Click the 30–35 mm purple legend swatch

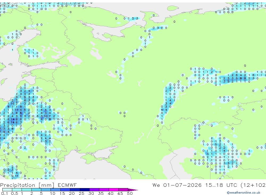pos(94,190)
